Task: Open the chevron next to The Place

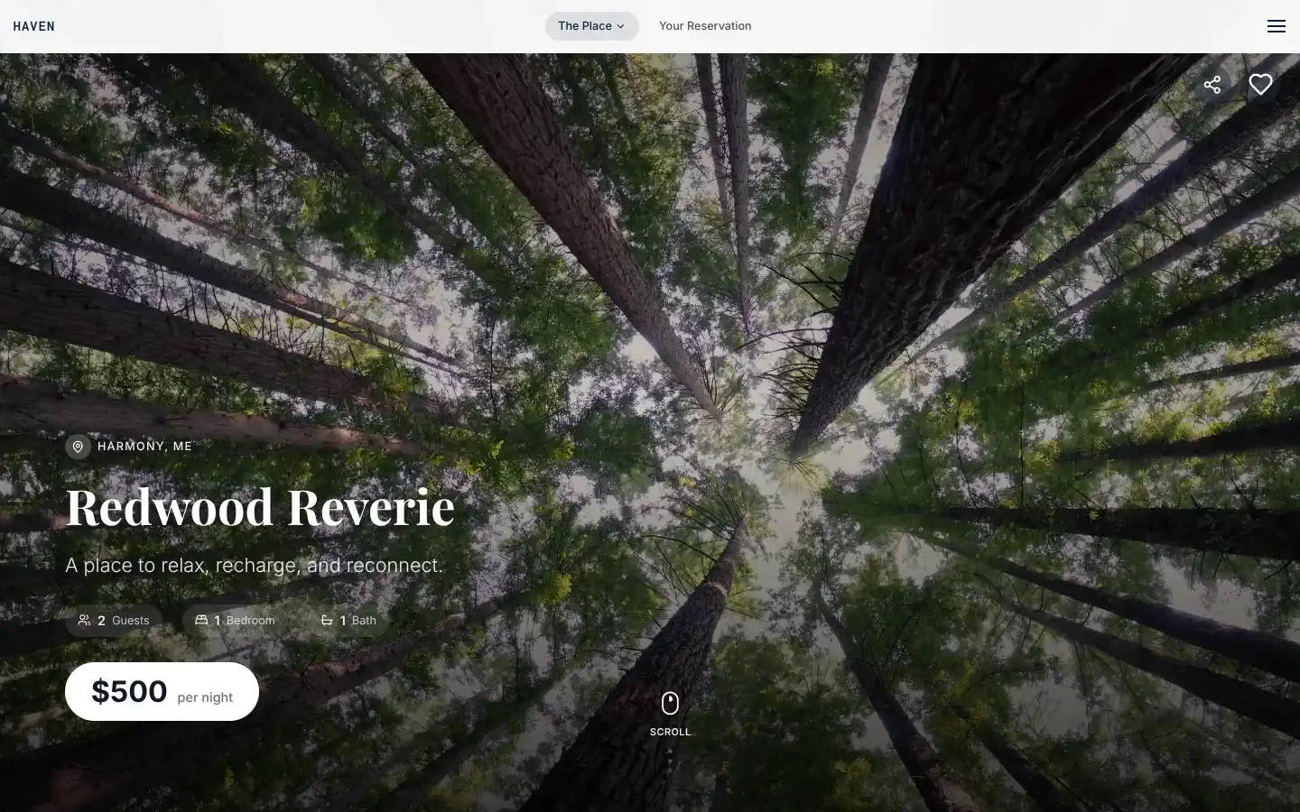Action: point(622,26)
